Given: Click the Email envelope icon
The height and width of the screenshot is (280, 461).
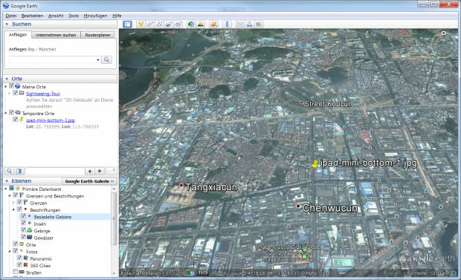Looking at the screenshot, I should point(240,24).
